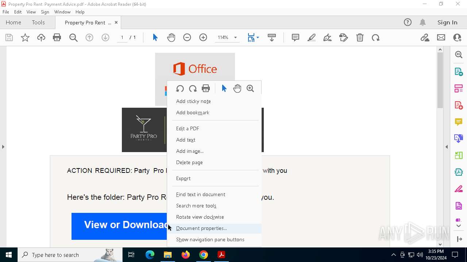
Task: Click the page number input field
Action: [122, 37]
